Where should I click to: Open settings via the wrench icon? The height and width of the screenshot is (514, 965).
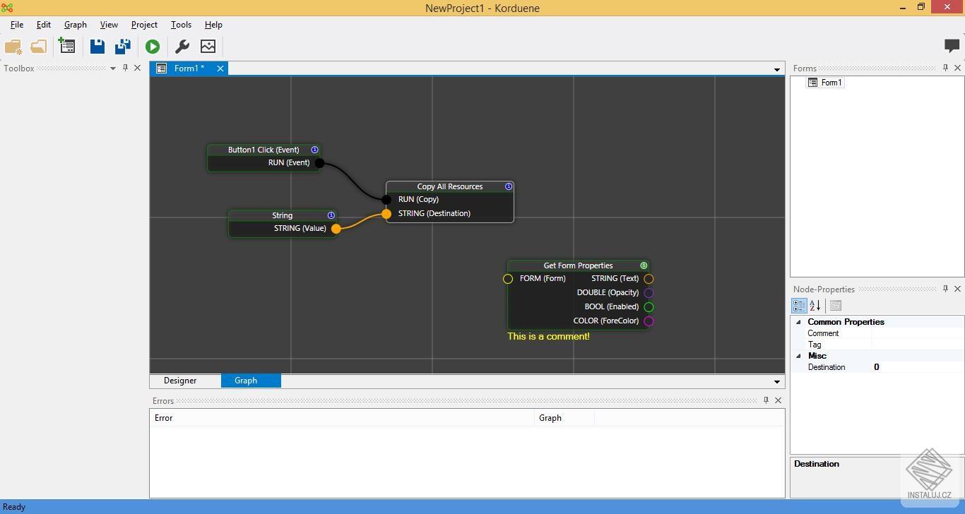(182, 47)
